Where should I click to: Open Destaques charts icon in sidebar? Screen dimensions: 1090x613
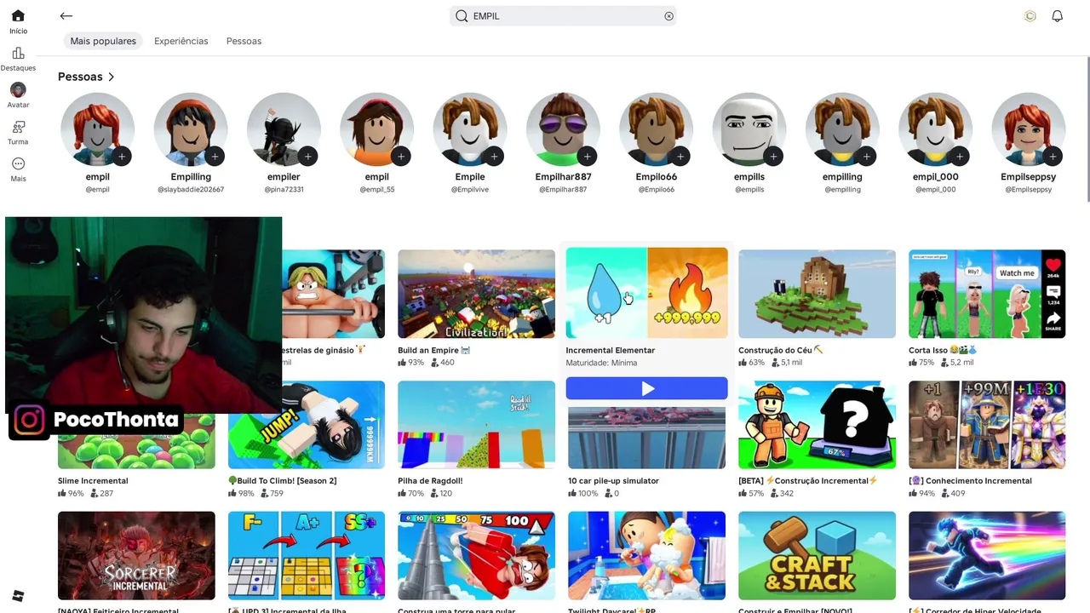point(18,53)
